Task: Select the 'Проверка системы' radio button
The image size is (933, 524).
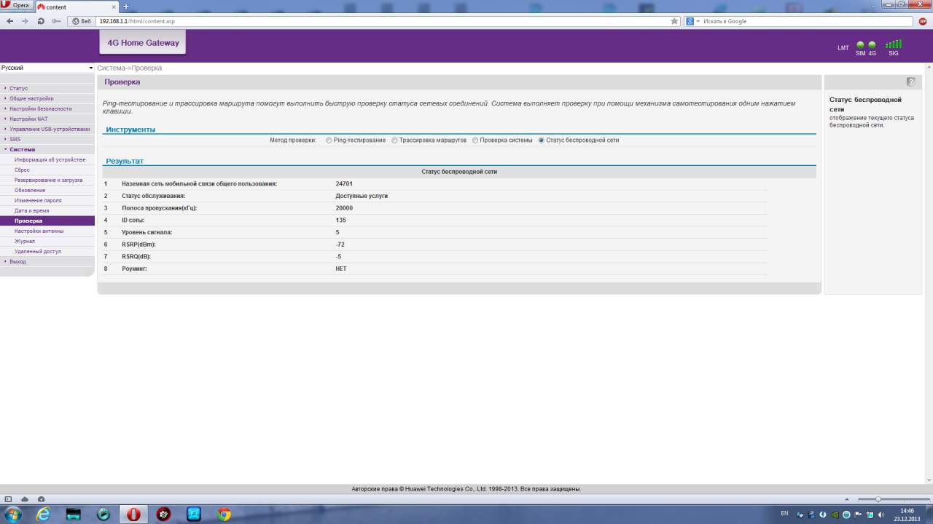Action: click(x=475, y=140)
